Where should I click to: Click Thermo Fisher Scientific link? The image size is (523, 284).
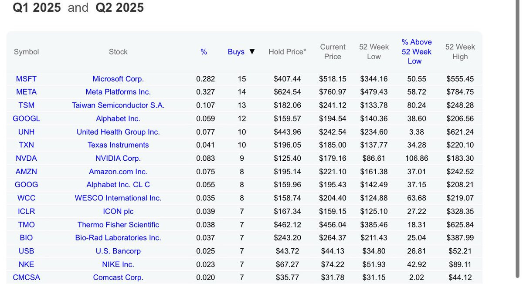(x=118, y=224)
